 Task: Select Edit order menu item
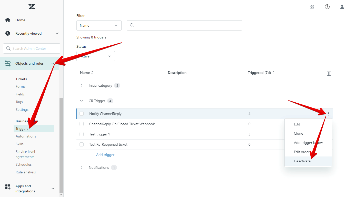point(308,152)
